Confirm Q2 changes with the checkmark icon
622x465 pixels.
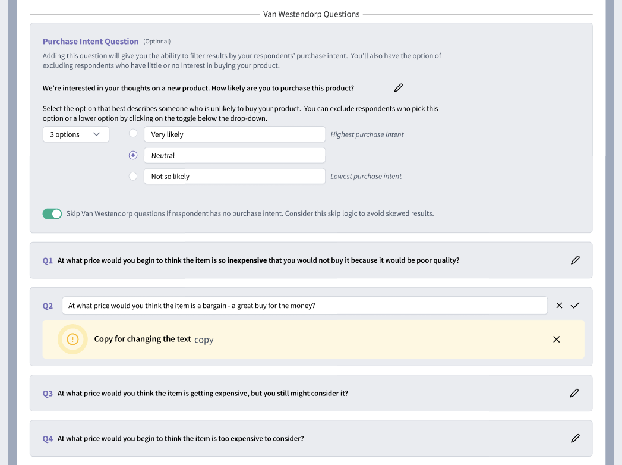click(x=574, y=305)
